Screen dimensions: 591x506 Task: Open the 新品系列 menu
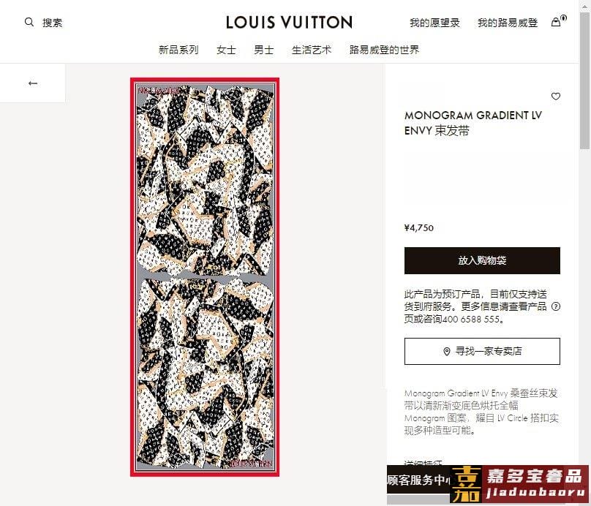(178, 50)
